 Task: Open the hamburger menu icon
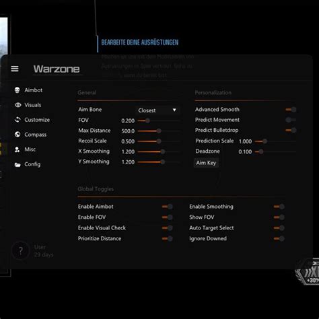15,69
